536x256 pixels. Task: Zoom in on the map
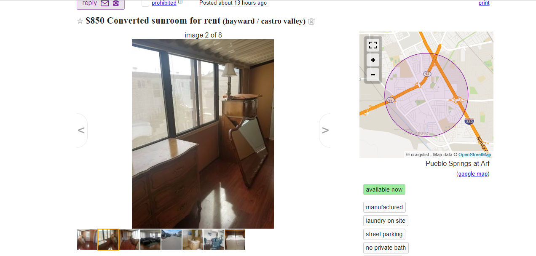[373, 60]
